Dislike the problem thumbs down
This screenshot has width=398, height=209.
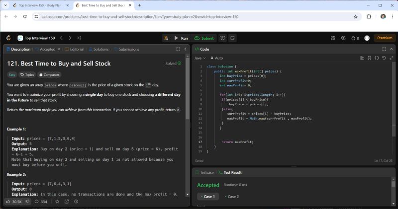tap(28, 202)
